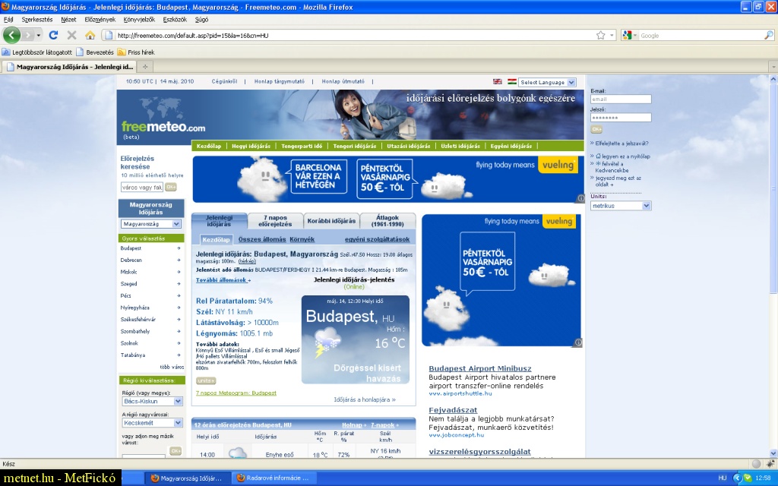This screenshot has height=486, width=778.
Task: Click into the E-mail input field
Action: 621,99
